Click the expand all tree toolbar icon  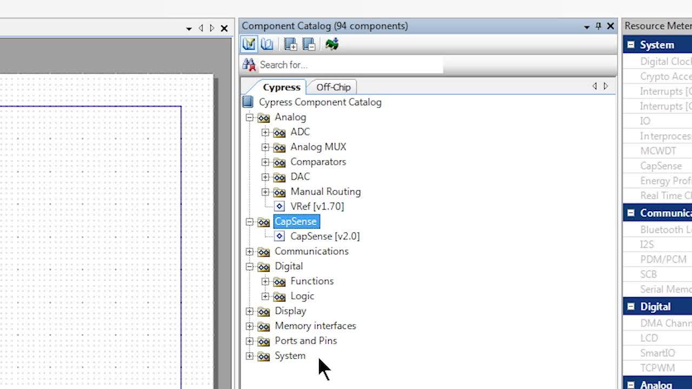[291, 44]
